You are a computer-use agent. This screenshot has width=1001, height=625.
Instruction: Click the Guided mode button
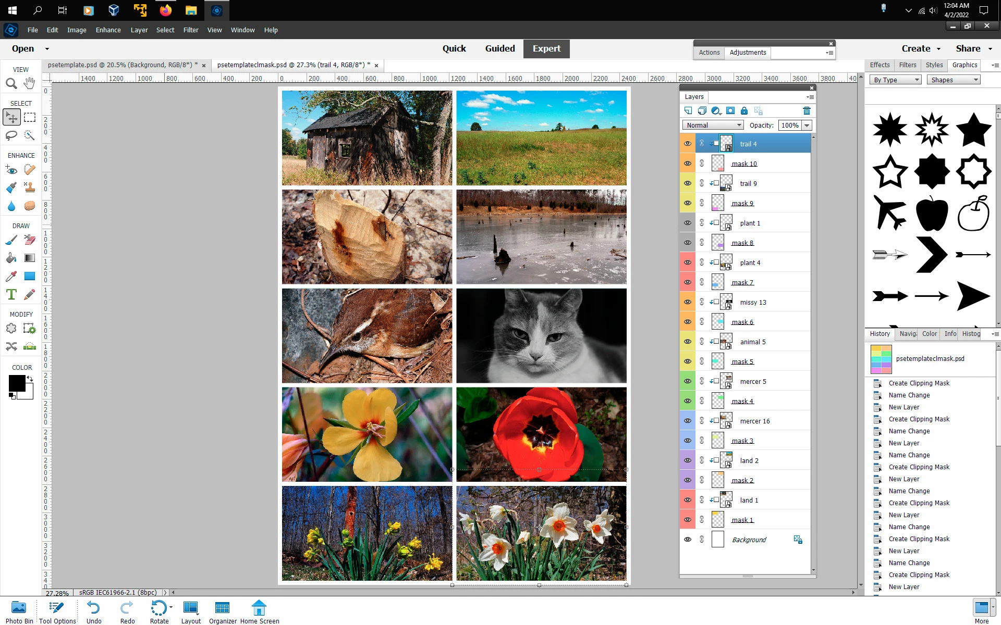[x=499, y=48]
